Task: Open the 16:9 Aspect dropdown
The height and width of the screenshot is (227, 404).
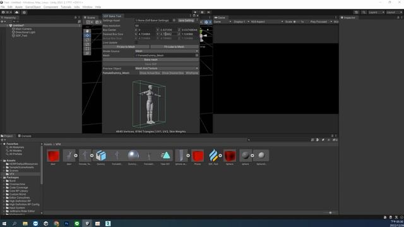Action: 267,21
